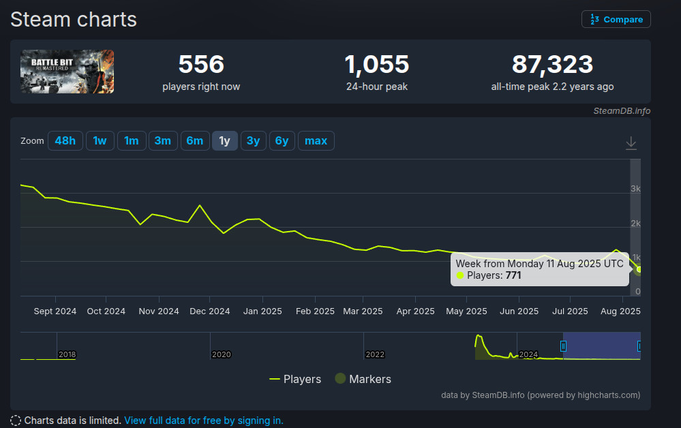Click the Compare button

pos(616,19)
